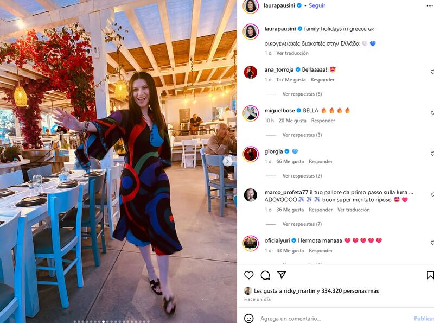Like ana_torroja's Bellaaaaa comment
This screenshot has width=434, height=323.
432,72
